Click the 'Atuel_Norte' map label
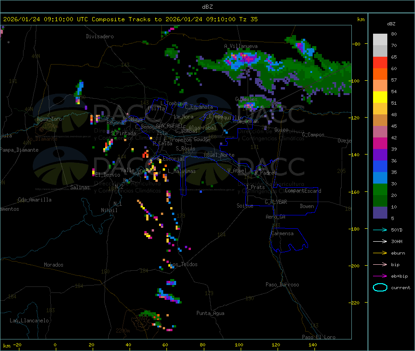The height and width of the screenshot is (351, 415). tap(219, 155)
